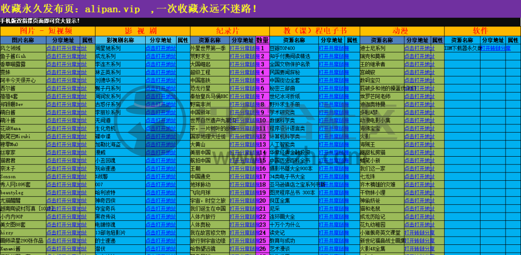Open the transfer link for 火影4K全集
Viewport: 521px width, 255px height.
point(419,248)
